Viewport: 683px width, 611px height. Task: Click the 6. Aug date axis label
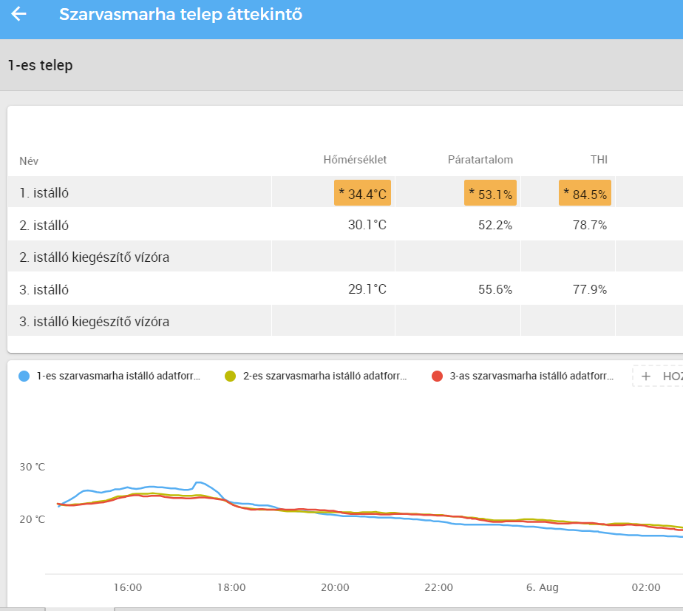pyautogui.click(x=543, y=587)
